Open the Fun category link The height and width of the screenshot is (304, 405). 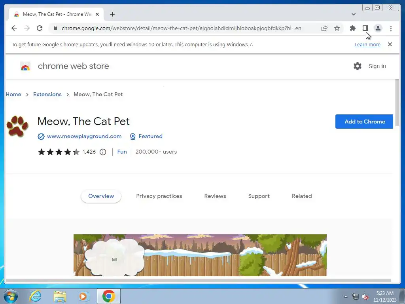tap(122, 152)
